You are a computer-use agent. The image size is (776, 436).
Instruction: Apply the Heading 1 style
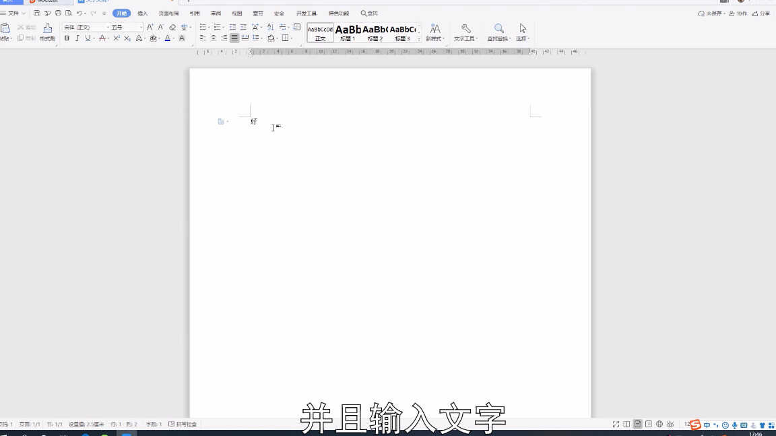click(x=348, y=32)
